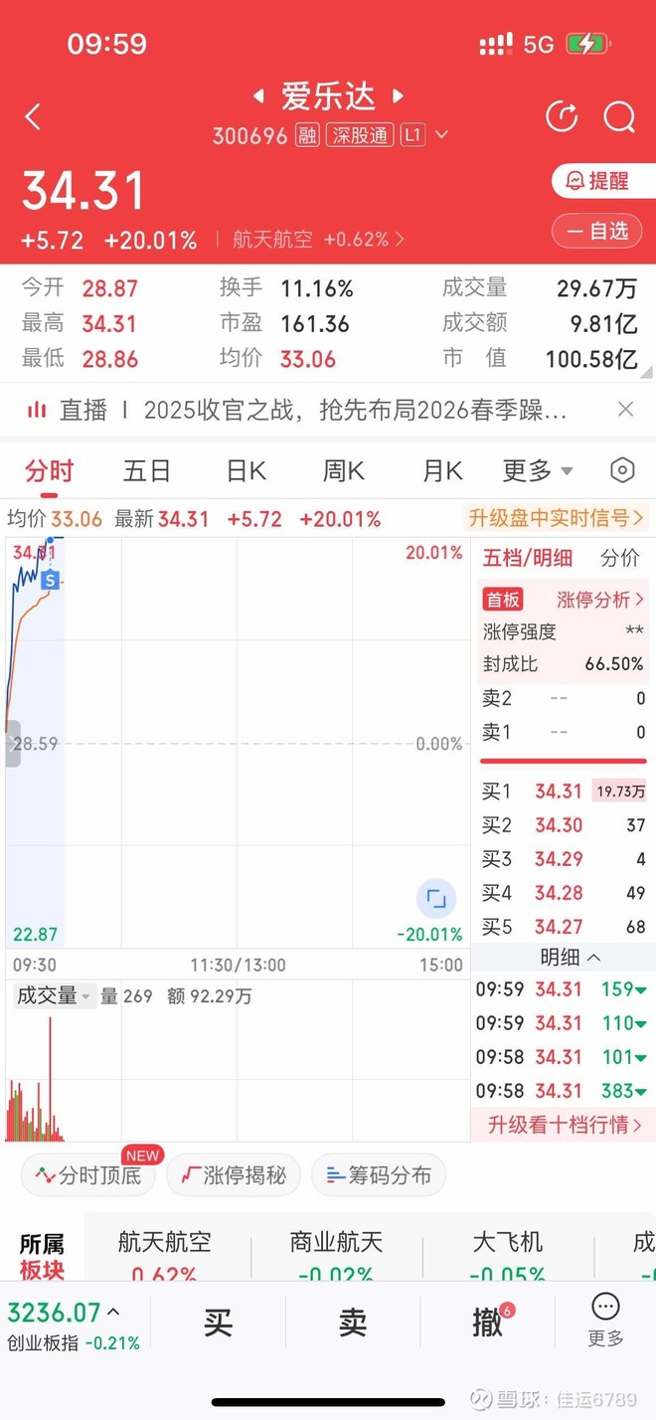Viewport: 656px width, 1420px height.
Task: Switch to 月K chart tab
Action: point(441,471)
